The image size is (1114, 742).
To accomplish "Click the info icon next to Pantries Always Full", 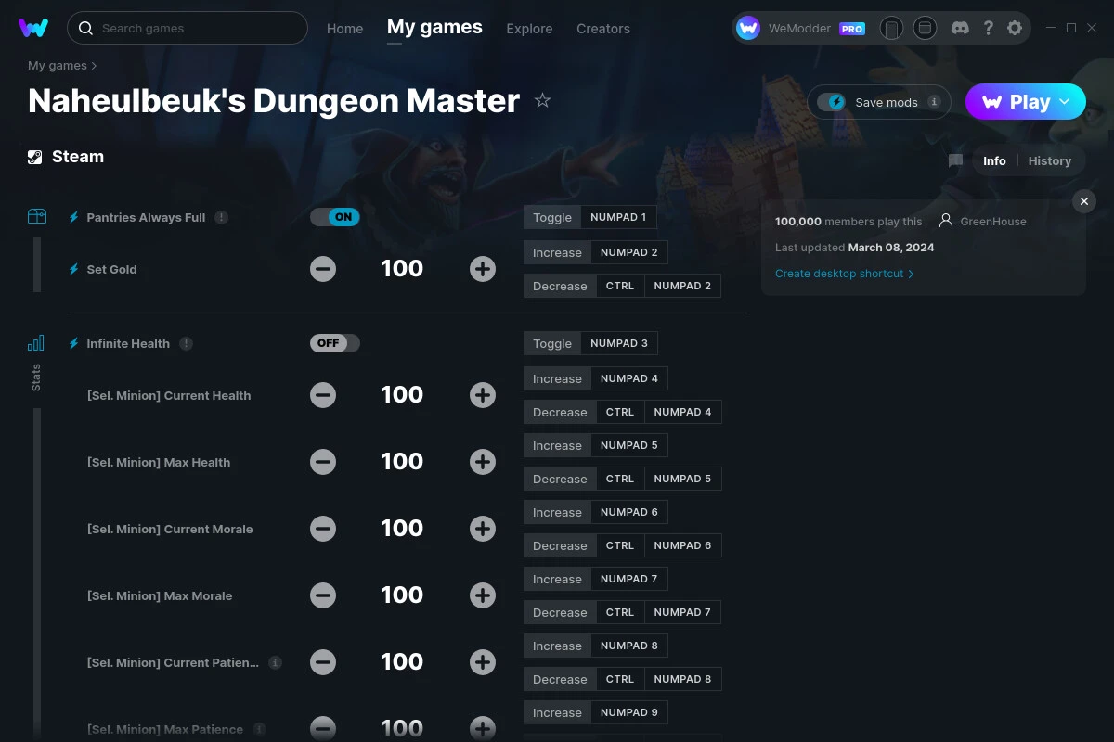I will 221,217.
